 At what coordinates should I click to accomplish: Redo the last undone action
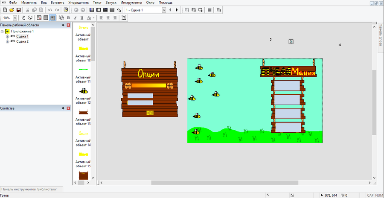point(57,10)
